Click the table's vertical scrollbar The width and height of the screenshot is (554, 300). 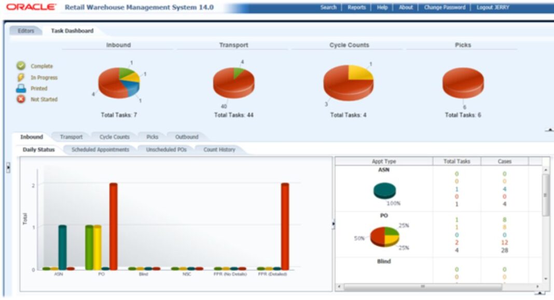coord(544,194)
